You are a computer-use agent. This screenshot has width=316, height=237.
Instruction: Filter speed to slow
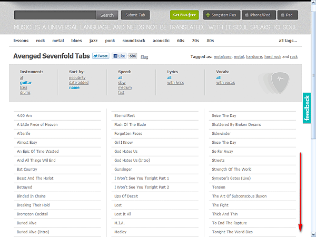point(122,83)
